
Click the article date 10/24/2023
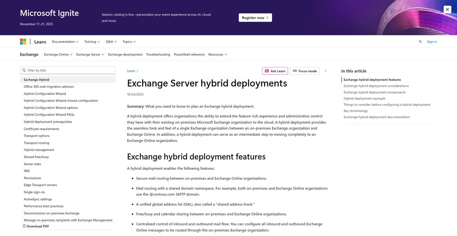pos(135,94)
